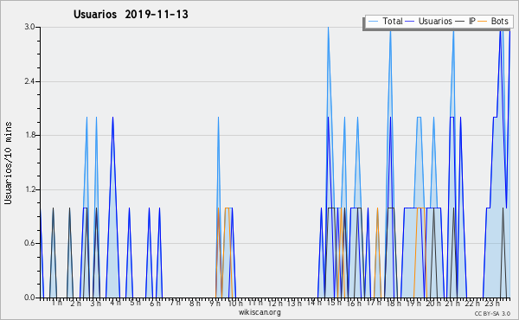Click the Total spike of 2 just after 9 h

click(x=219, y=118)
